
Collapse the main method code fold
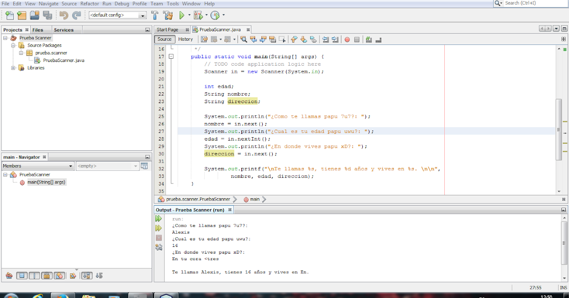(171, 56)
